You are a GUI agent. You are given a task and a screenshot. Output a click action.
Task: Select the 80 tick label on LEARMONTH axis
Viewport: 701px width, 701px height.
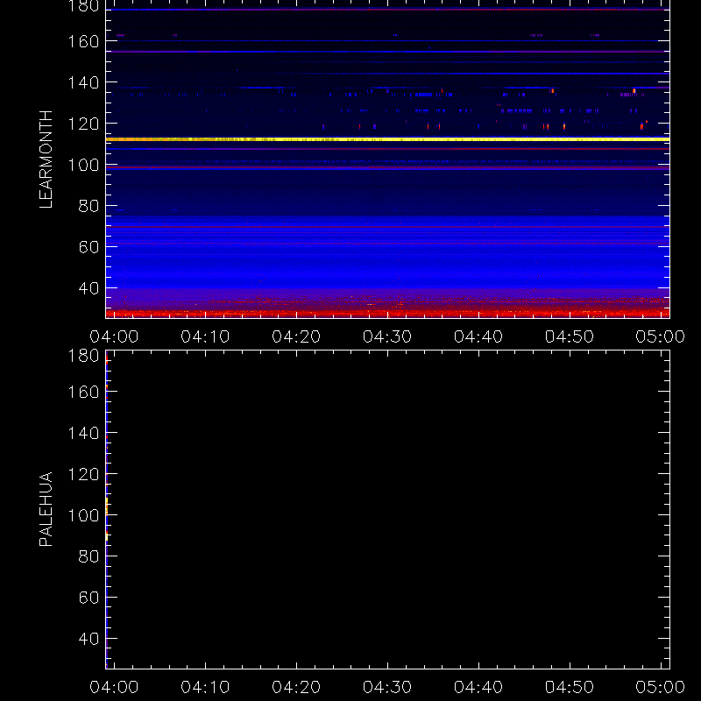pos(89,206)
